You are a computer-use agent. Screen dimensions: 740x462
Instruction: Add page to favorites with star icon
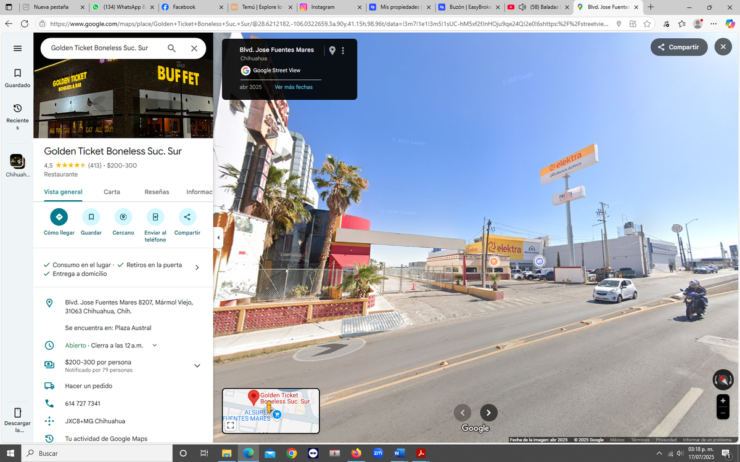pyautogui.click(x=647, y=23)
